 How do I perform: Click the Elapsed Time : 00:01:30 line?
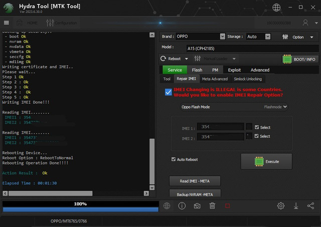click(30, 183)
